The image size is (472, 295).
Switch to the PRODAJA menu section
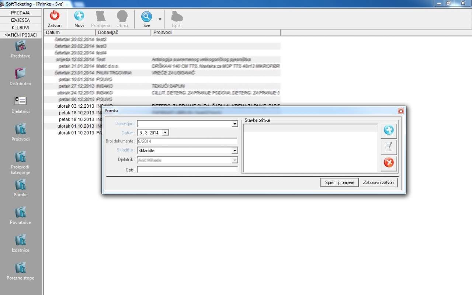click(x=21, y=13)
